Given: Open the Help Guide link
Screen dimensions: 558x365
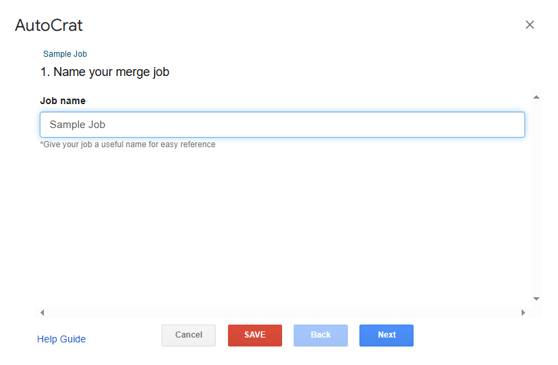Looking at the screenshot, I should coord(62,339).
